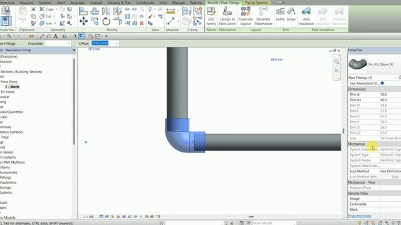401x225 pixels.
Task: Click the Align tool icon
Action: point(83,11)
